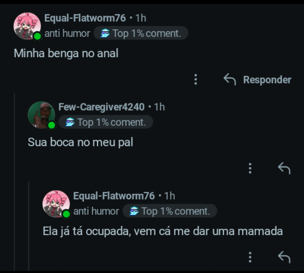Viewport: 304px width, 273px height.
Task: Click reply arrow on Few-Caregiver4240's comment
Action: click(284, 168)
